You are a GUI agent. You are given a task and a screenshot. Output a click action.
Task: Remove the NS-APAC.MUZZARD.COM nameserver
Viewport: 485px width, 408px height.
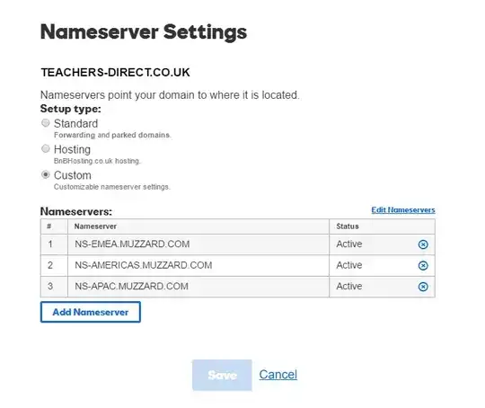point(423,287)
